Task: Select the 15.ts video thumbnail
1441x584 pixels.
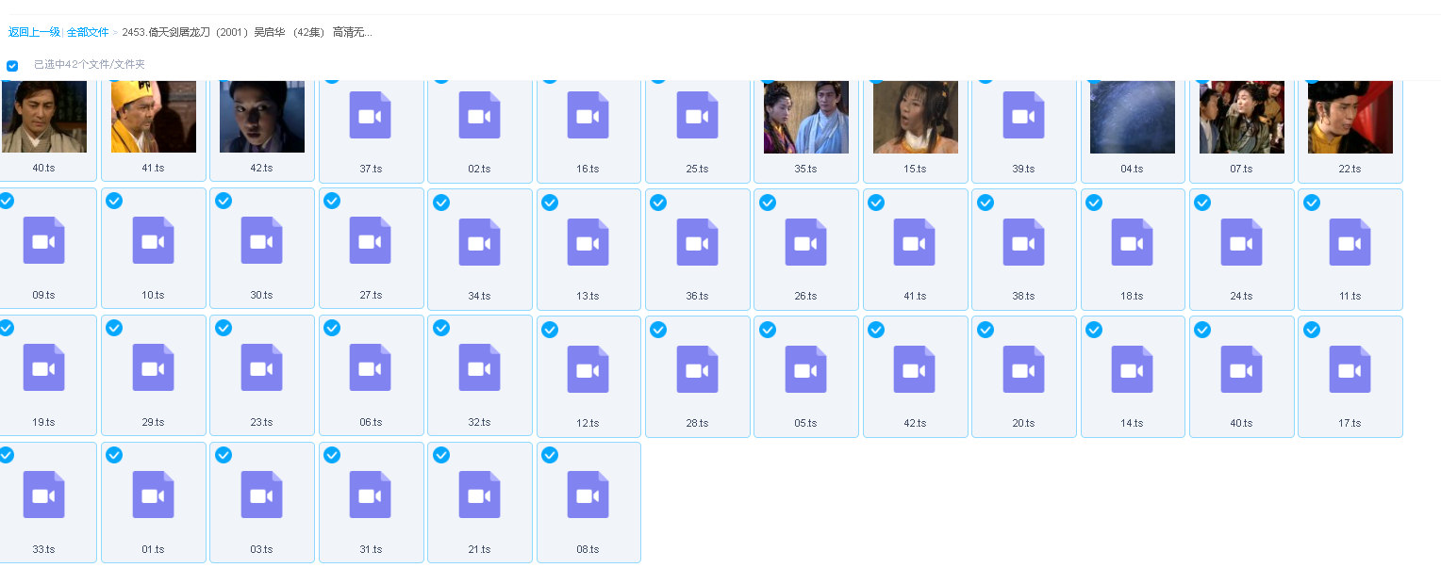Action: (915, 117)
